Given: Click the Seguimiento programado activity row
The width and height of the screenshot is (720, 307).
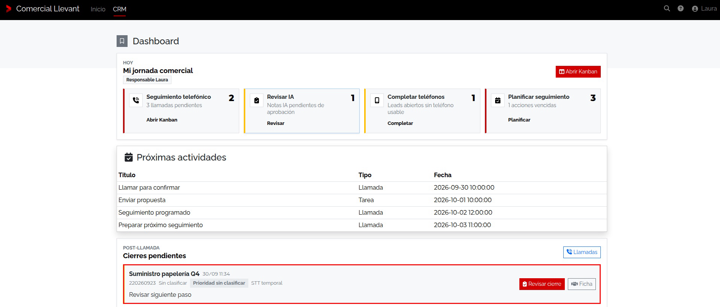Looking at the screenshot, I should [362, 213].
